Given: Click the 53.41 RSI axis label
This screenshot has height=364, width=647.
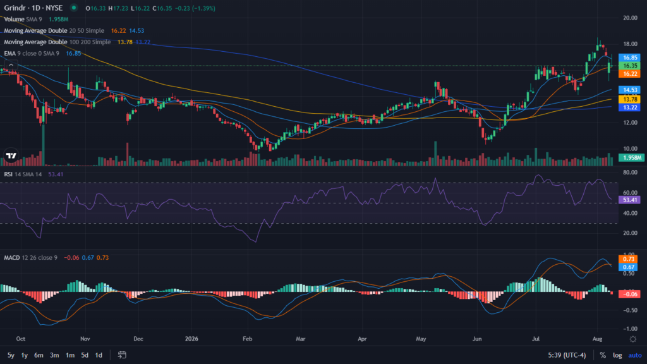Looking at the screenshot, I should point(630,200).
